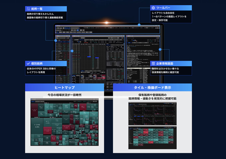The height and width of the screenshot is (159, 226).
Task: Click the text 投資情報を瞬時に確認可能
Action: 165,72
